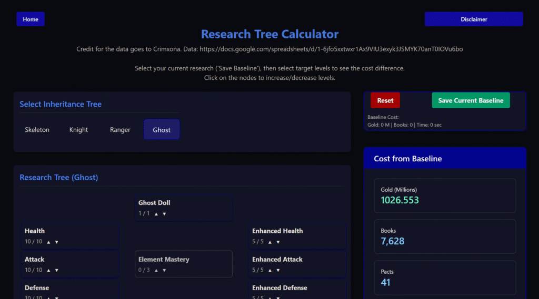The width and height of the screenshot is (539, 299).
Task: Lower Attack level using down arrow
Action: 57,271
